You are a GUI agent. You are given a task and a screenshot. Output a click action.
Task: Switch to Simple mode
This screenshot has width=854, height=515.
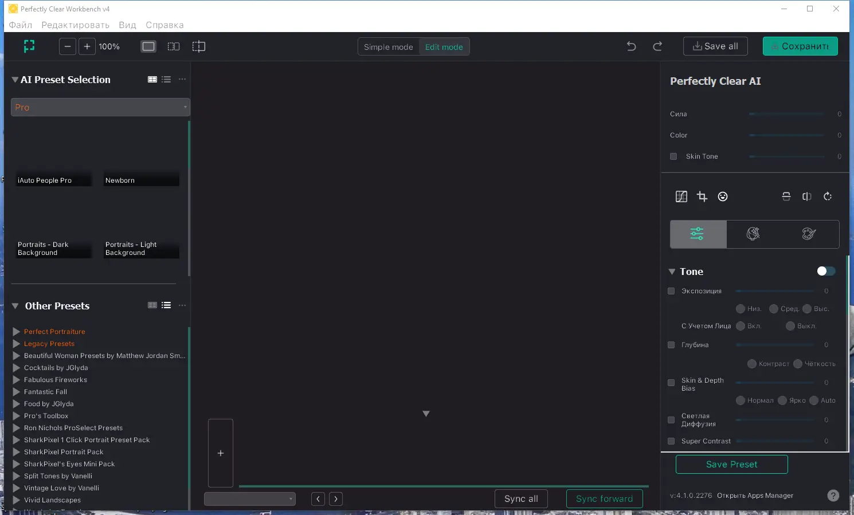389,46
